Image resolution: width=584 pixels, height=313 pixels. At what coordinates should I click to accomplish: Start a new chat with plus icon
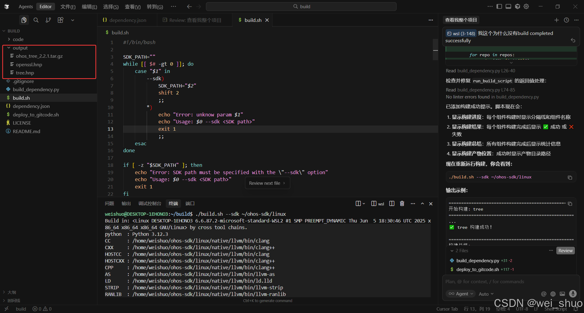click(x=556, y=20)
